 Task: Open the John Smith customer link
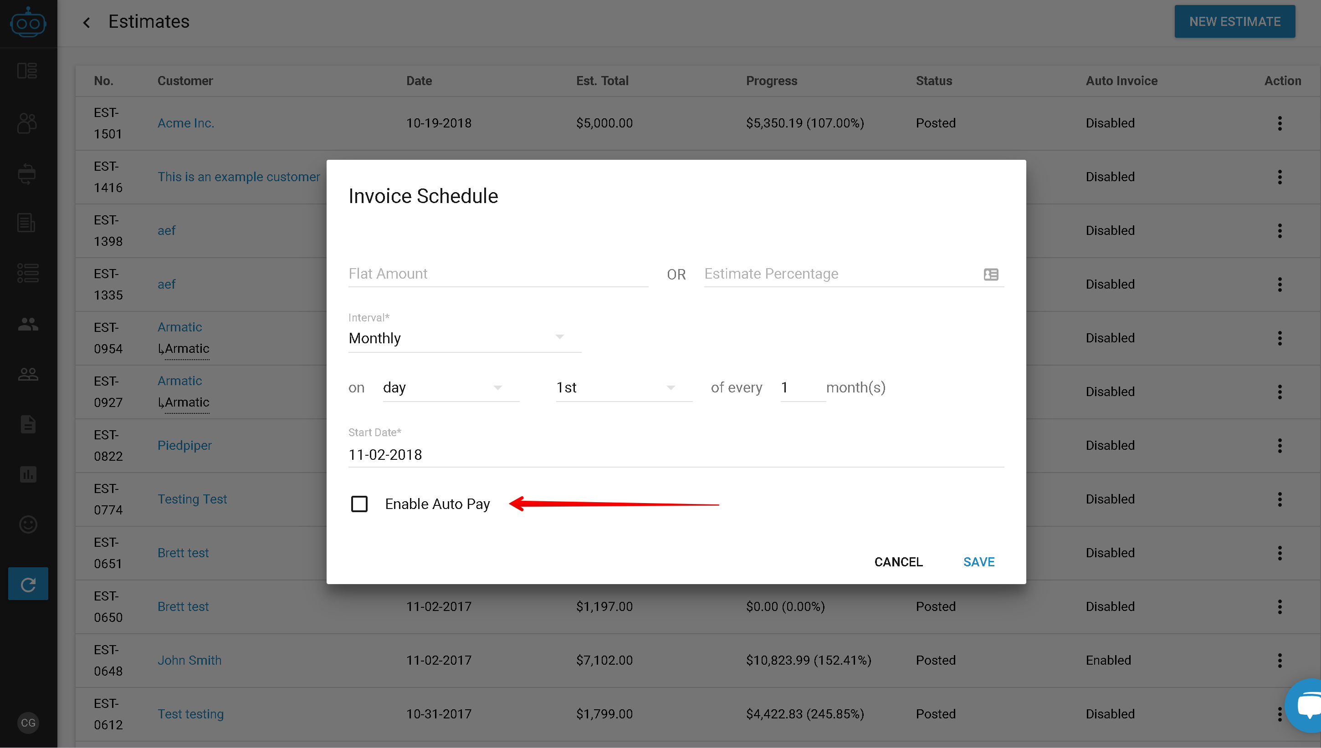pos(189,660)
